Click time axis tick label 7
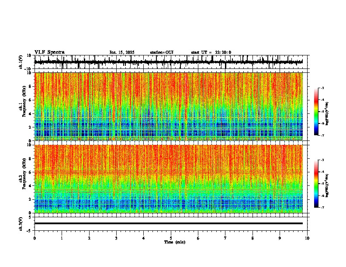This screenshot has height=267, width=346. [225, 238]
